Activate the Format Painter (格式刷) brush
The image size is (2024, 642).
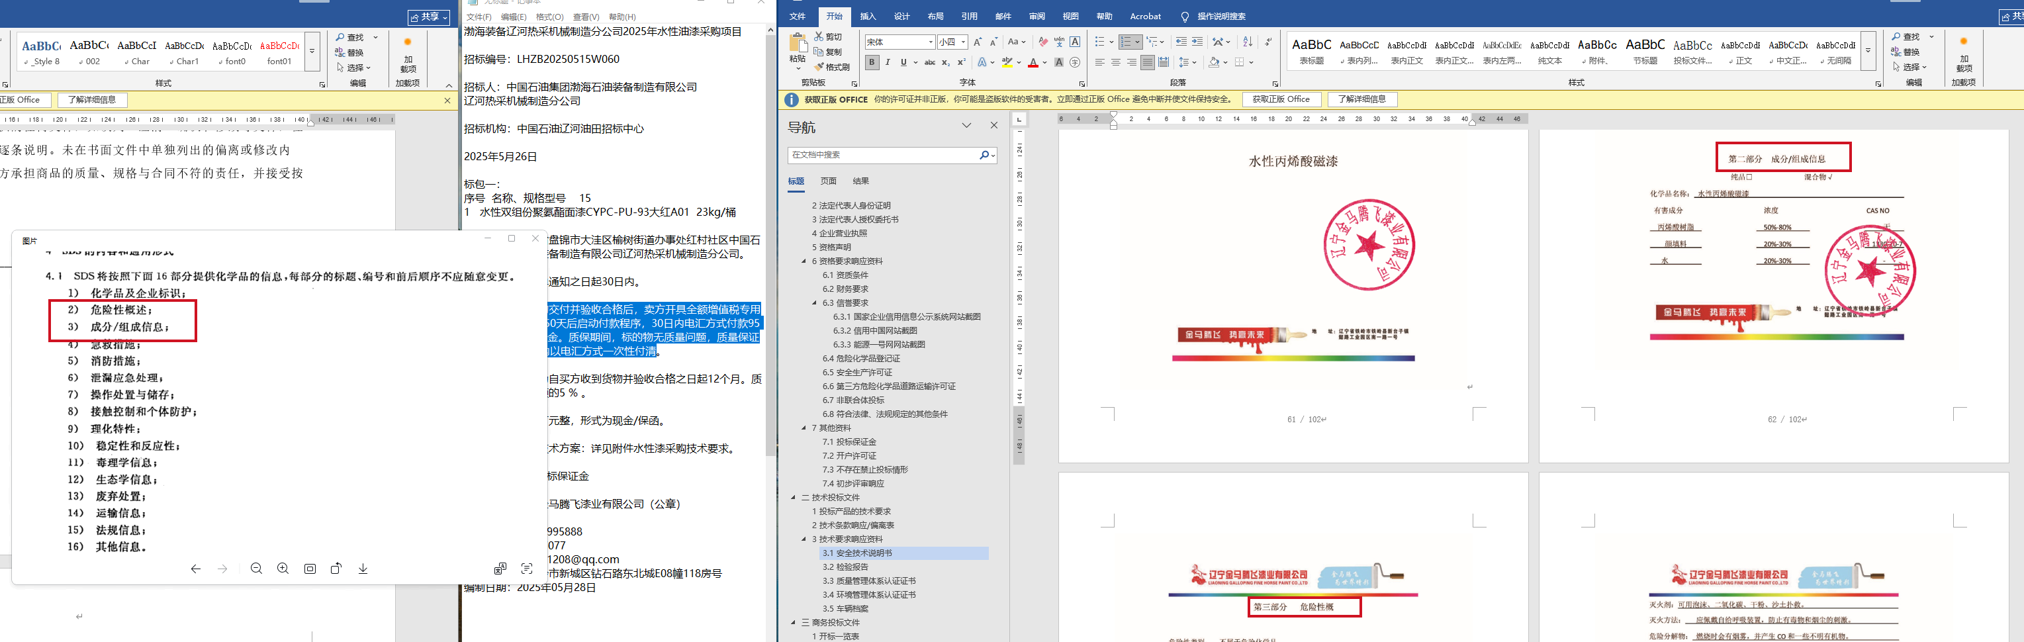(833, 67)
